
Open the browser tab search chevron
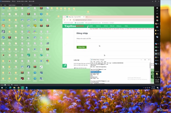[x=64, y=17]
